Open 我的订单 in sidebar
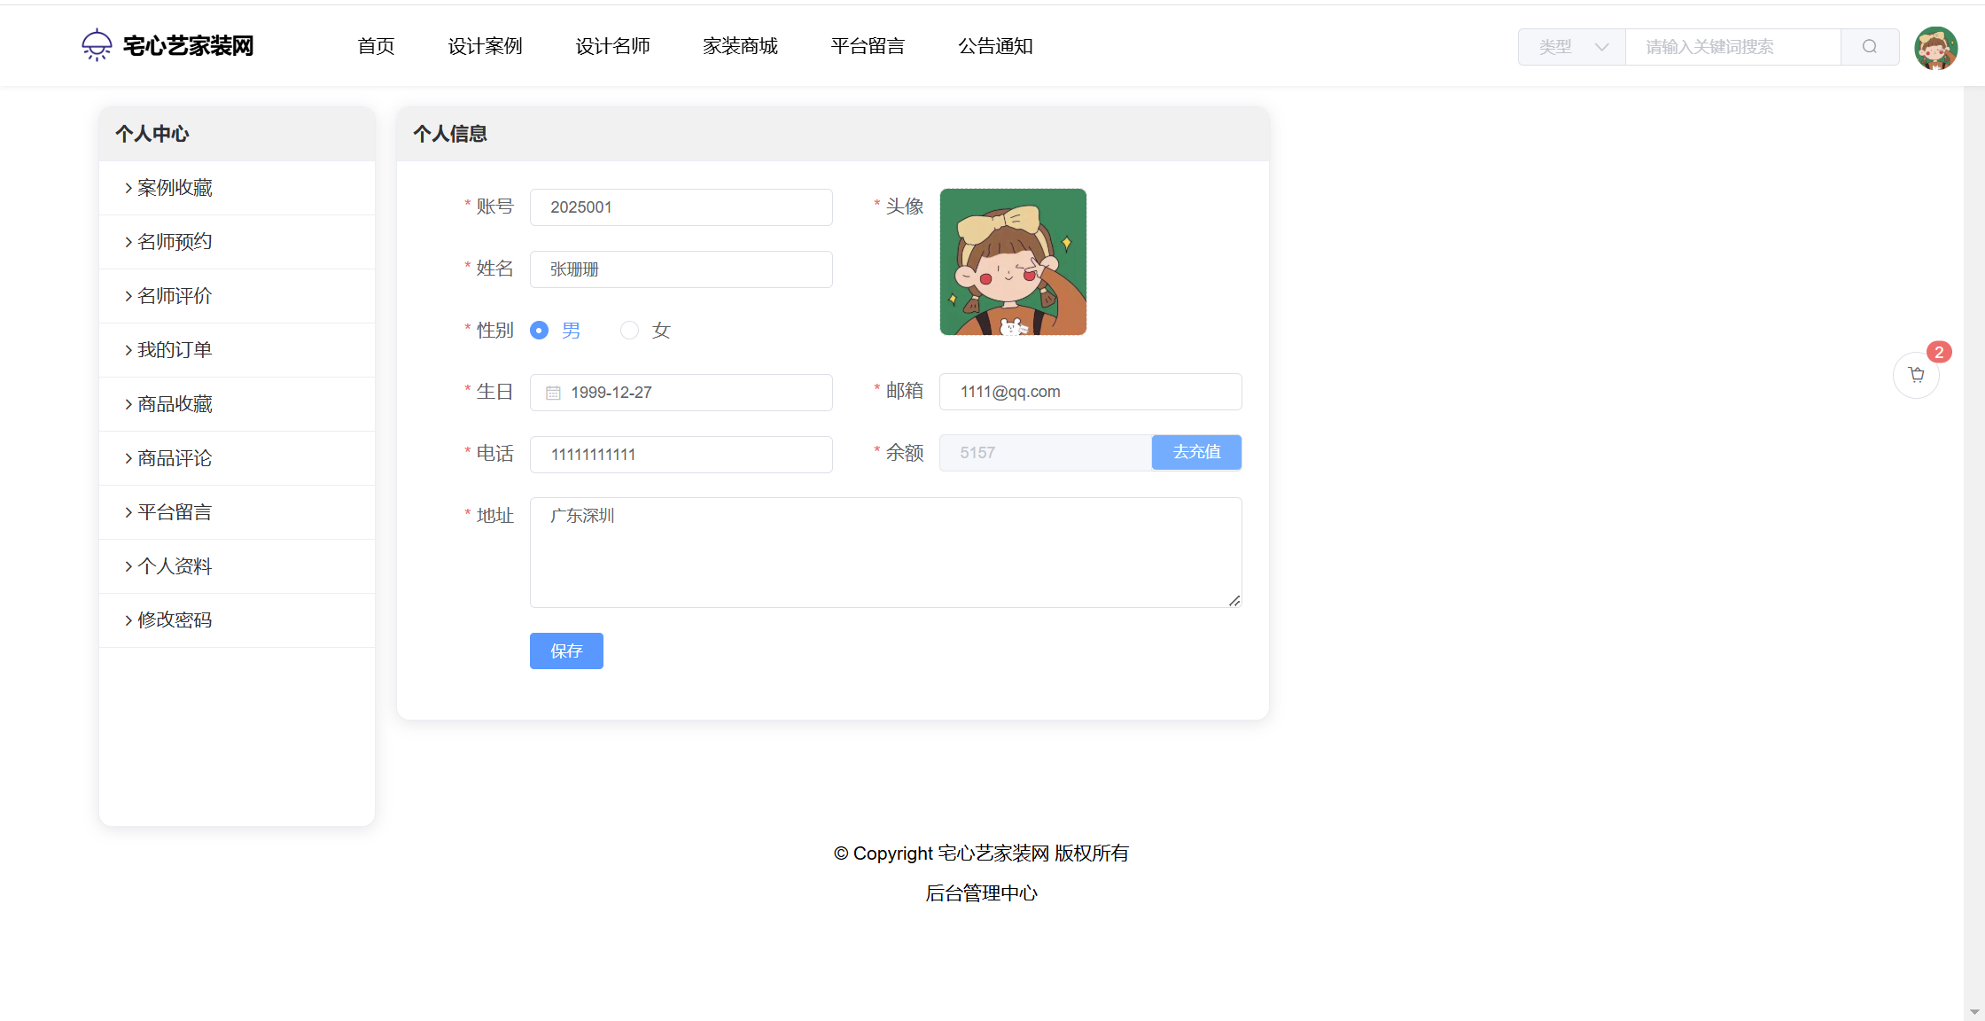Image resolution: width=1985 pixels, height=1021 pixels. [x=175, y=350]
